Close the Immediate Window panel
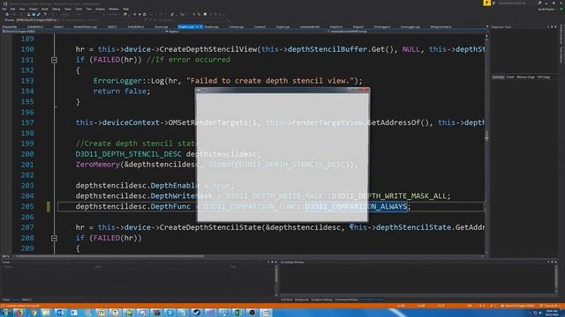The width and height of the screenshot is (565, 317). point(556,262)
